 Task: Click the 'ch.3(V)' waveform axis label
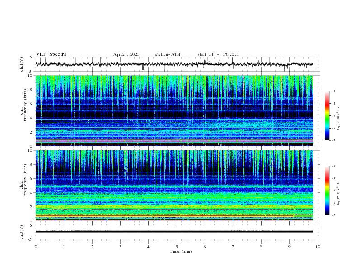click(22, 232)
